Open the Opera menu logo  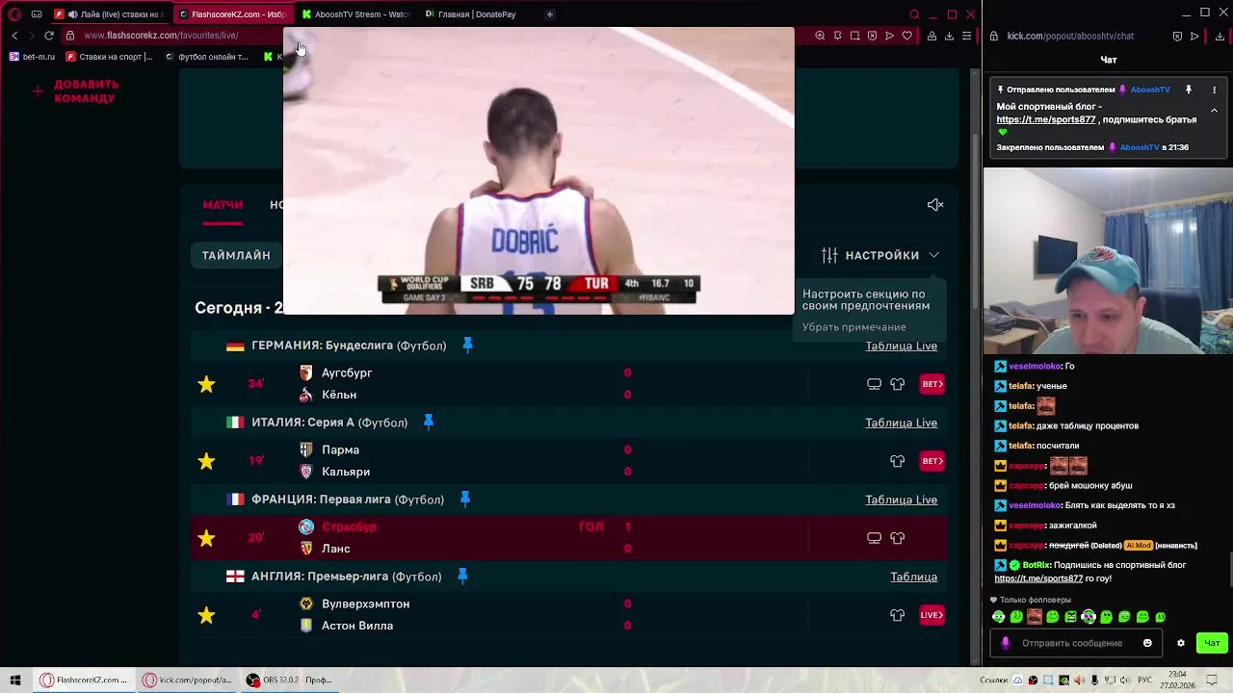[x=14, y=14]
